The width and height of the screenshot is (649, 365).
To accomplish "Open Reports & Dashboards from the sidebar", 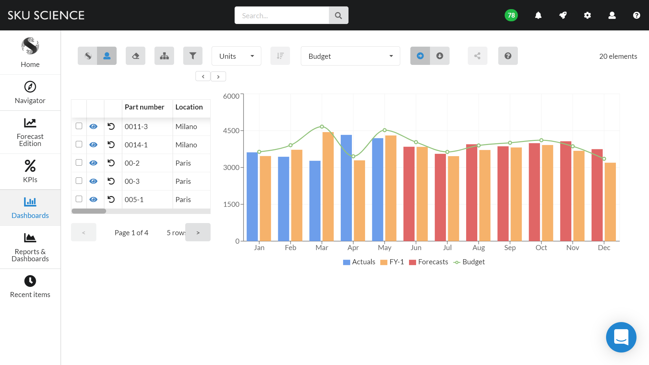I will point(30,247).
